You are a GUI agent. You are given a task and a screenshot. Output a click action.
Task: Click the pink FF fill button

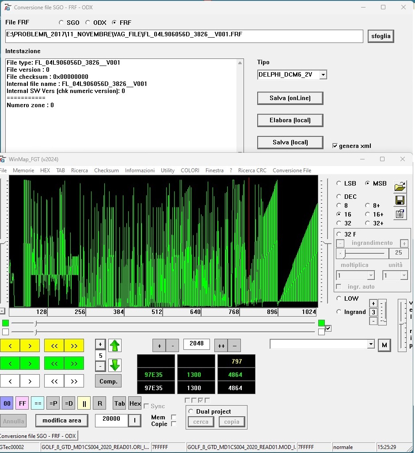(22, 403)
